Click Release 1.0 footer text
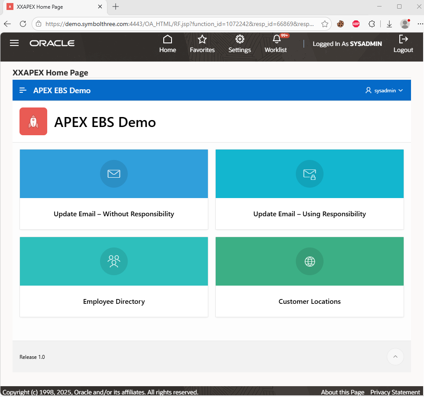 [32, 357]
